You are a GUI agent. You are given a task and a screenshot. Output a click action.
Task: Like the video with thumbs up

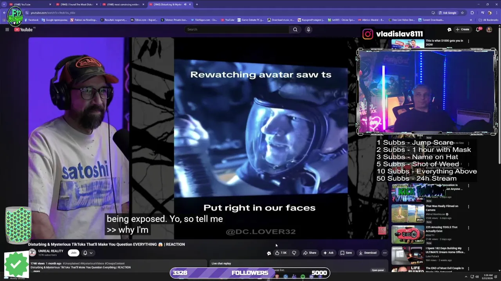pos(281,253)
